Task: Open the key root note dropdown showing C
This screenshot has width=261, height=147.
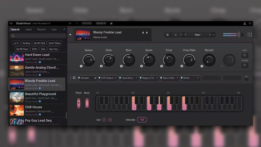Action: coord(177,34)
